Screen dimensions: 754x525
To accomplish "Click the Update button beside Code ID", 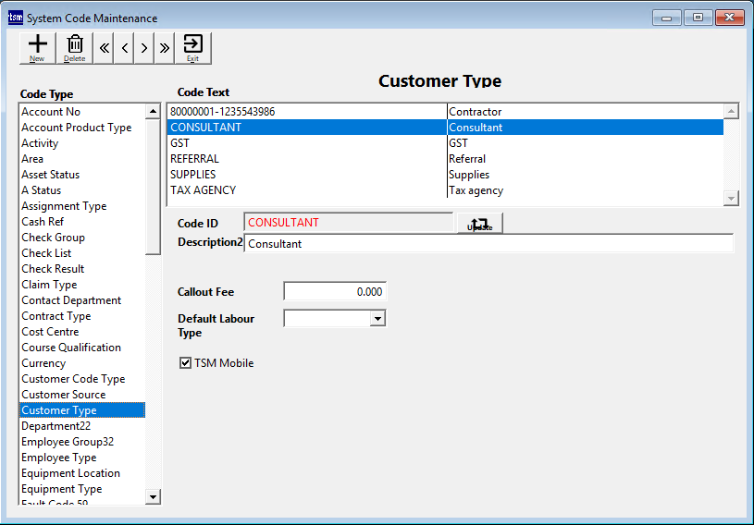I will [x=480, y=224].
